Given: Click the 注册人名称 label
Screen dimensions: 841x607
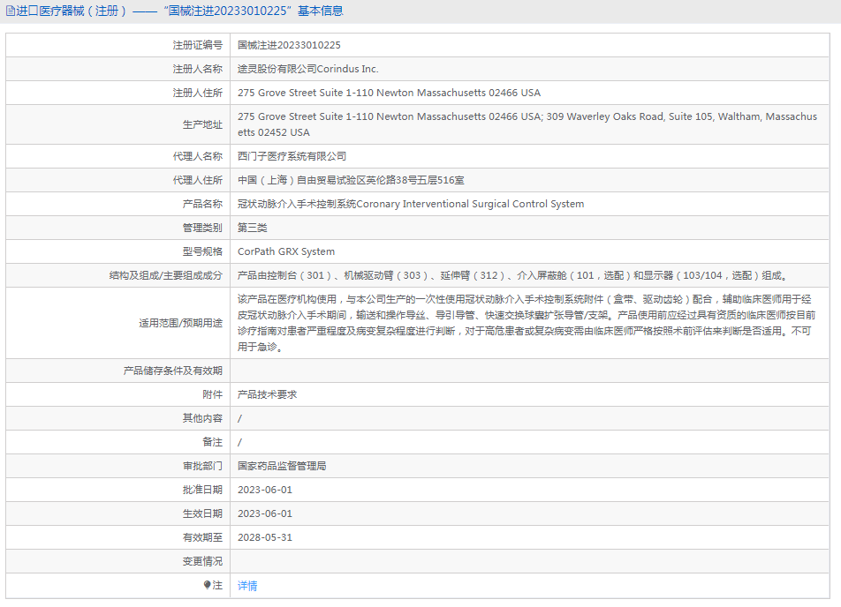Looking at the screenshot, I should pos(197,69).
